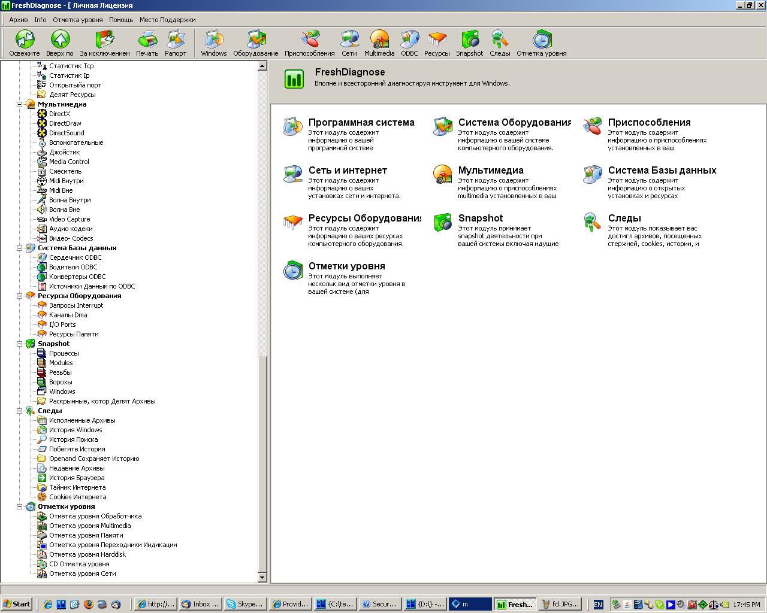Viewport: 767px width, 613px height.
Task: Click the tree panel scrollbar thumb
Action: (x=262, y=463)
